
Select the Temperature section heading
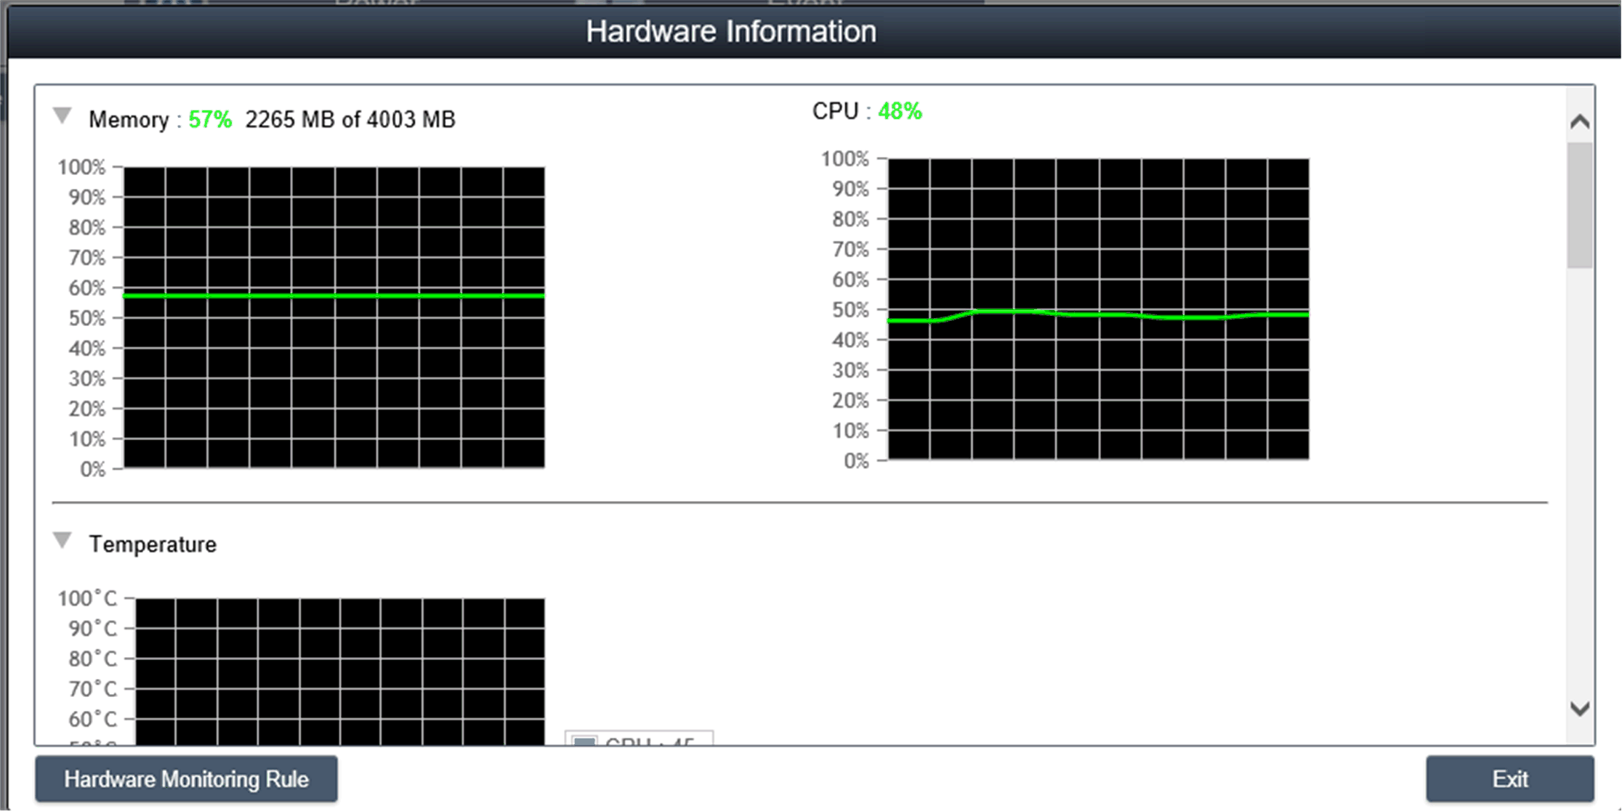(153, 544)
